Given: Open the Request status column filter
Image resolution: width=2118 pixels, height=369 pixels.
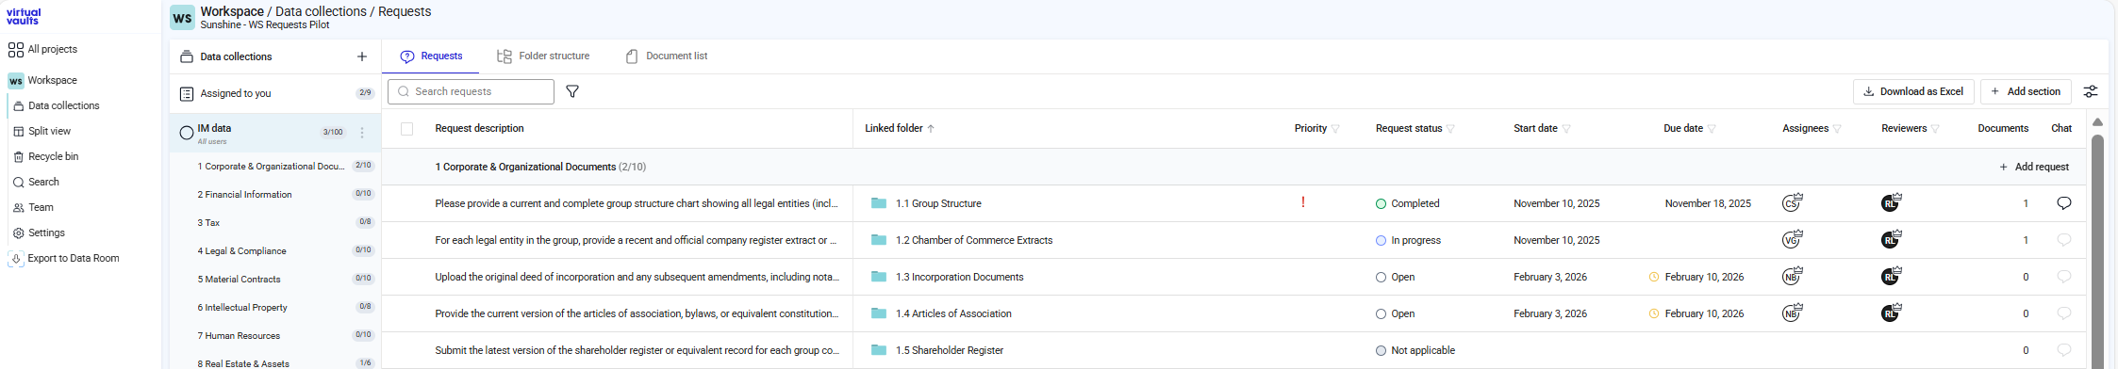Looking at the screenshot, I should tap(1450, 129).
